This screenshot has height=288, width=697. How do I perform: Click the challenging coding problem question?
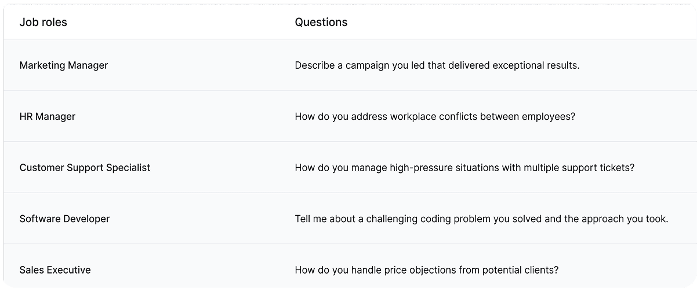point(481,219)
